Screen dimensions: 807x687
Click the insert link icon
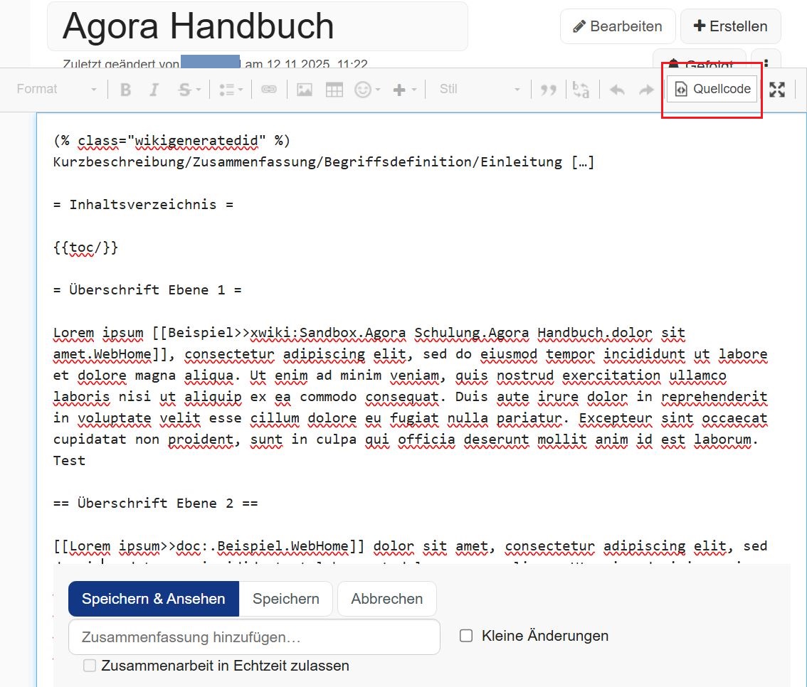[x=268, y=90]
